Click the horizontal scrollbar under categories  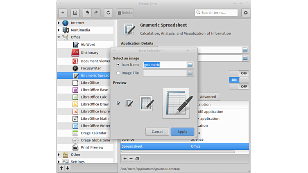[x=178, y=152]
